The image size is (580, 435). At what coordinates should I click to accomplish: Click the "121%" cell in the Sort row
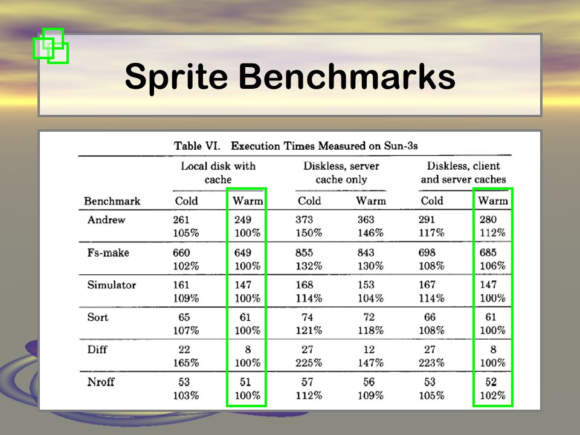309,330
